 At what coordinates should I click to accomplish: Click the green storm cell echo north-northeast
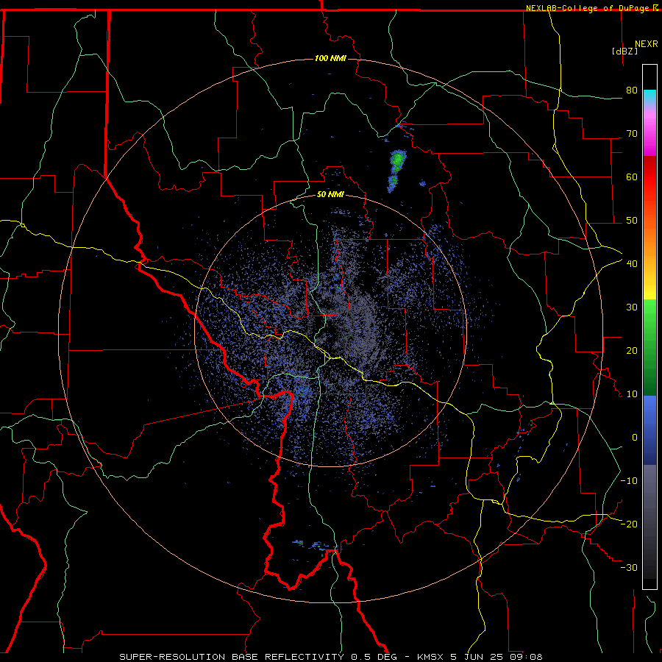coord(397,160)
